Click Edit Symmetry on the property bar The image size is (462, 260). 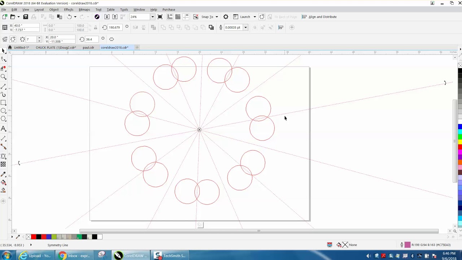pyautogui.click(x=5, y=39)
